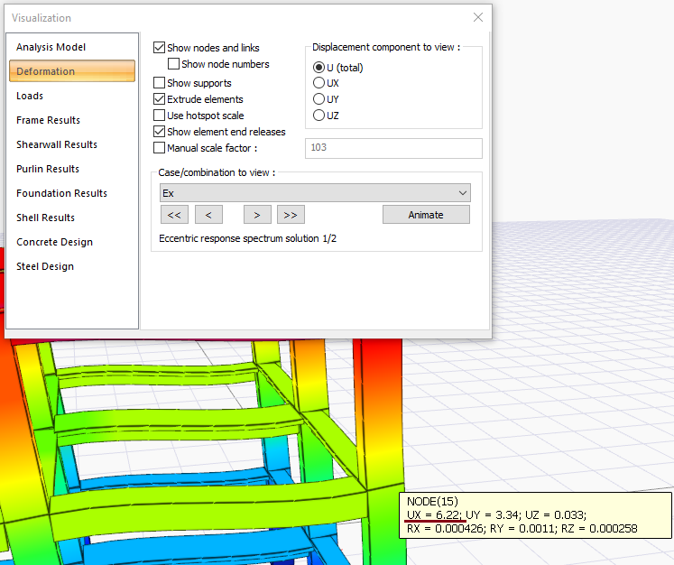Choose UZ displacement component
This screenshot has width=674, height=565.
click(x=319, y=116)
